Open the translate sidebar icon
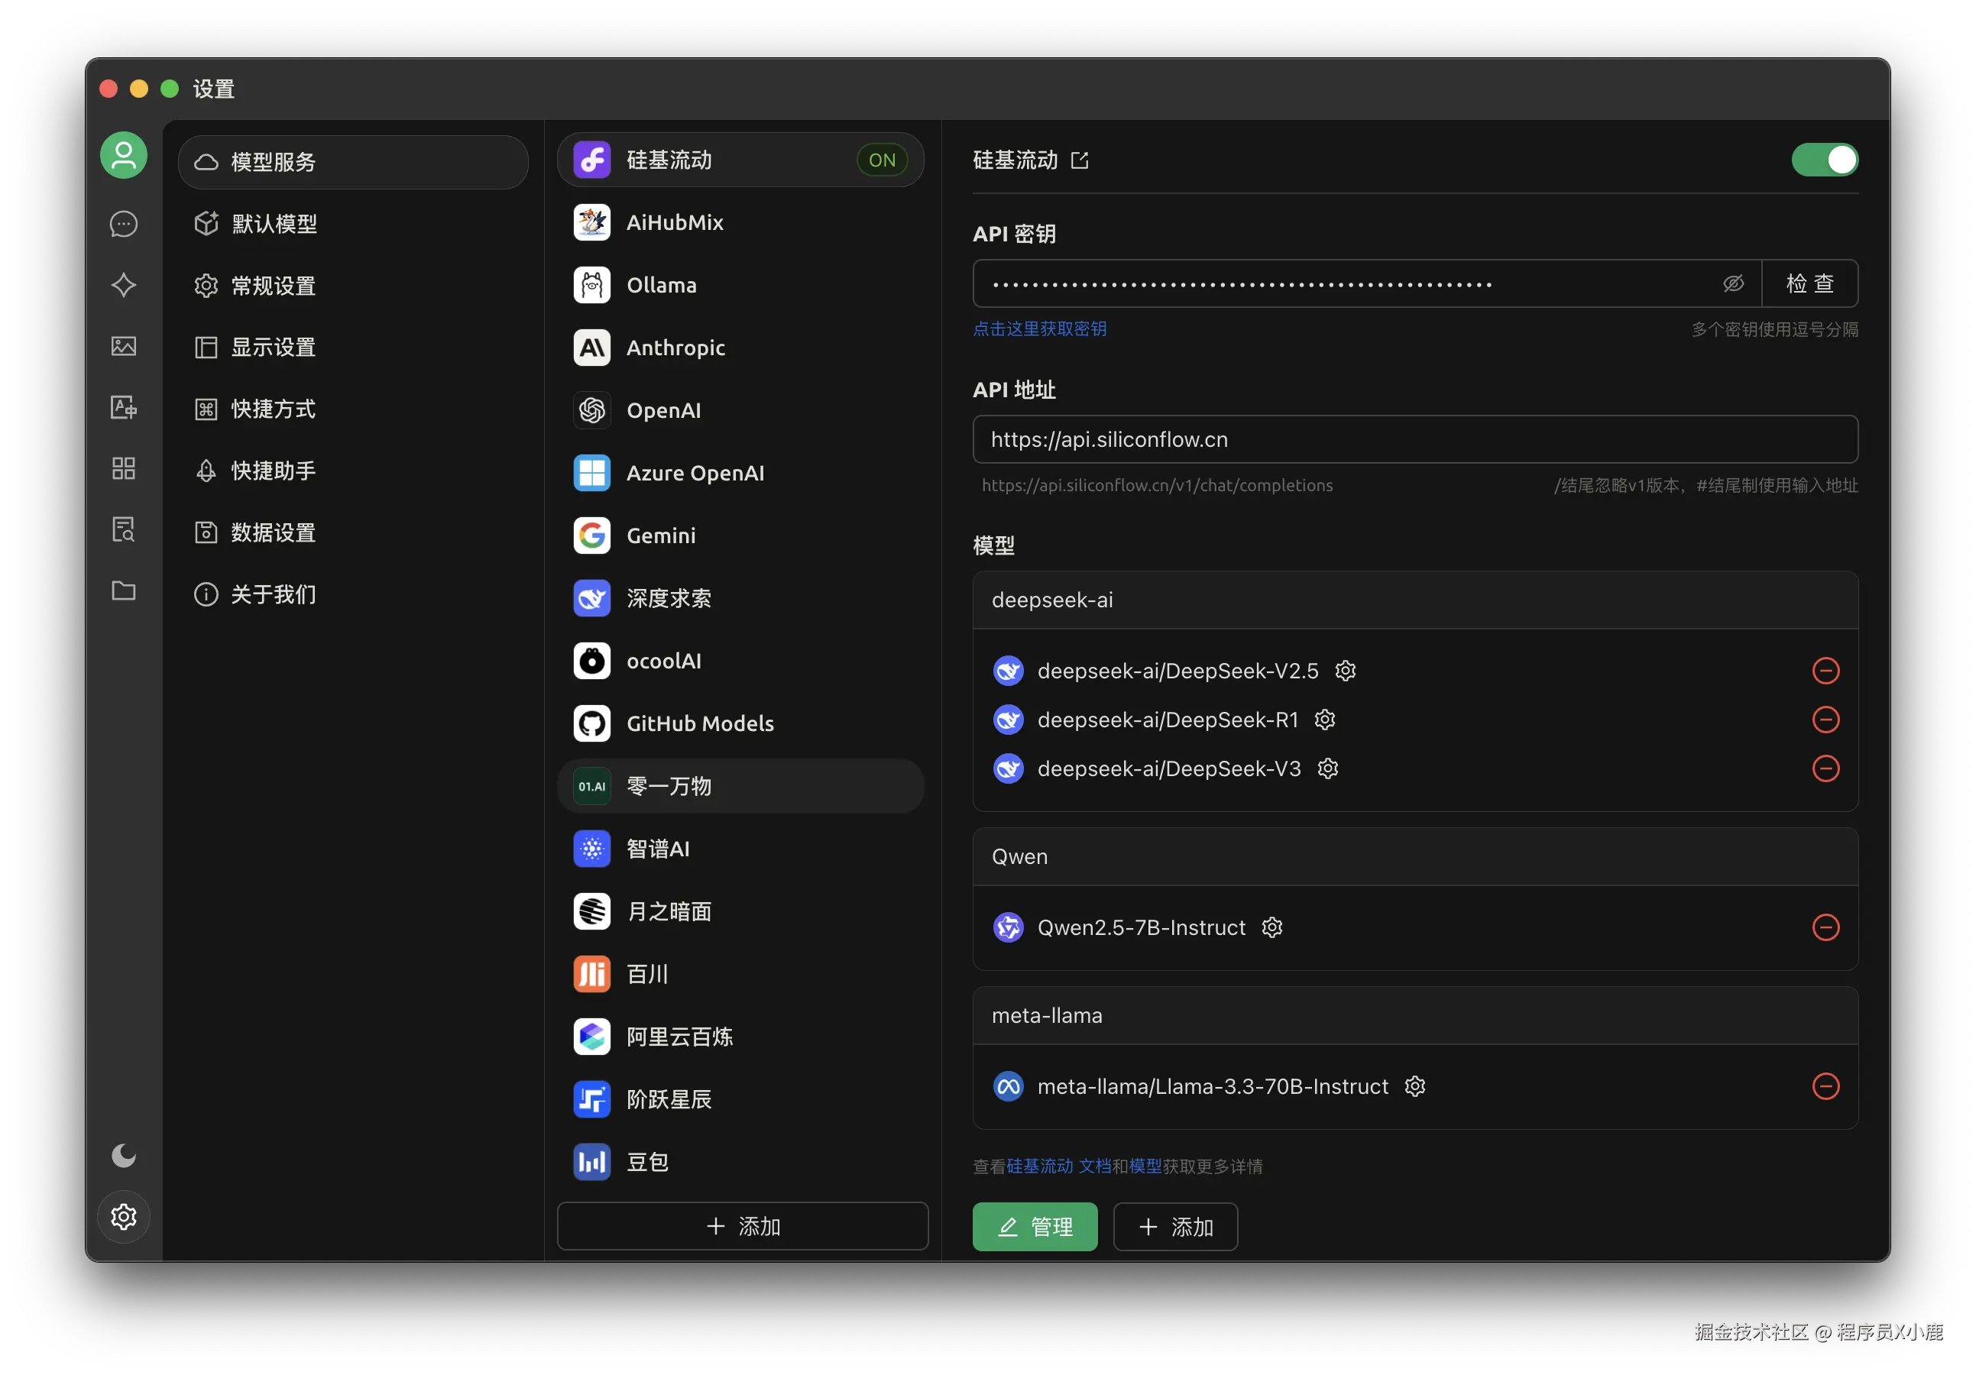The height and width of the screenshot is (1375, 1976). tap(123, 407)
